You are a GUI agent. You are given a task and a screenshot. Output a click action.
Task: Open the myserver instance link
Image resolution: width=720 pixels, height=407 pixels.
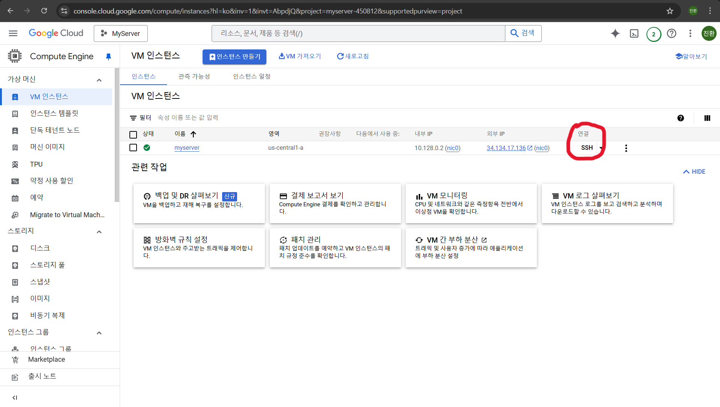[187, 148]
